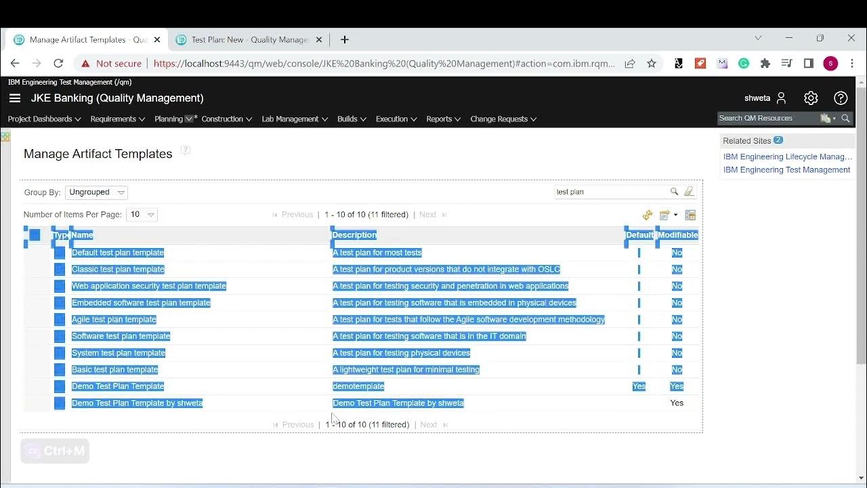
Task: Open Classic test plan template
Action: tap(118, 270)
